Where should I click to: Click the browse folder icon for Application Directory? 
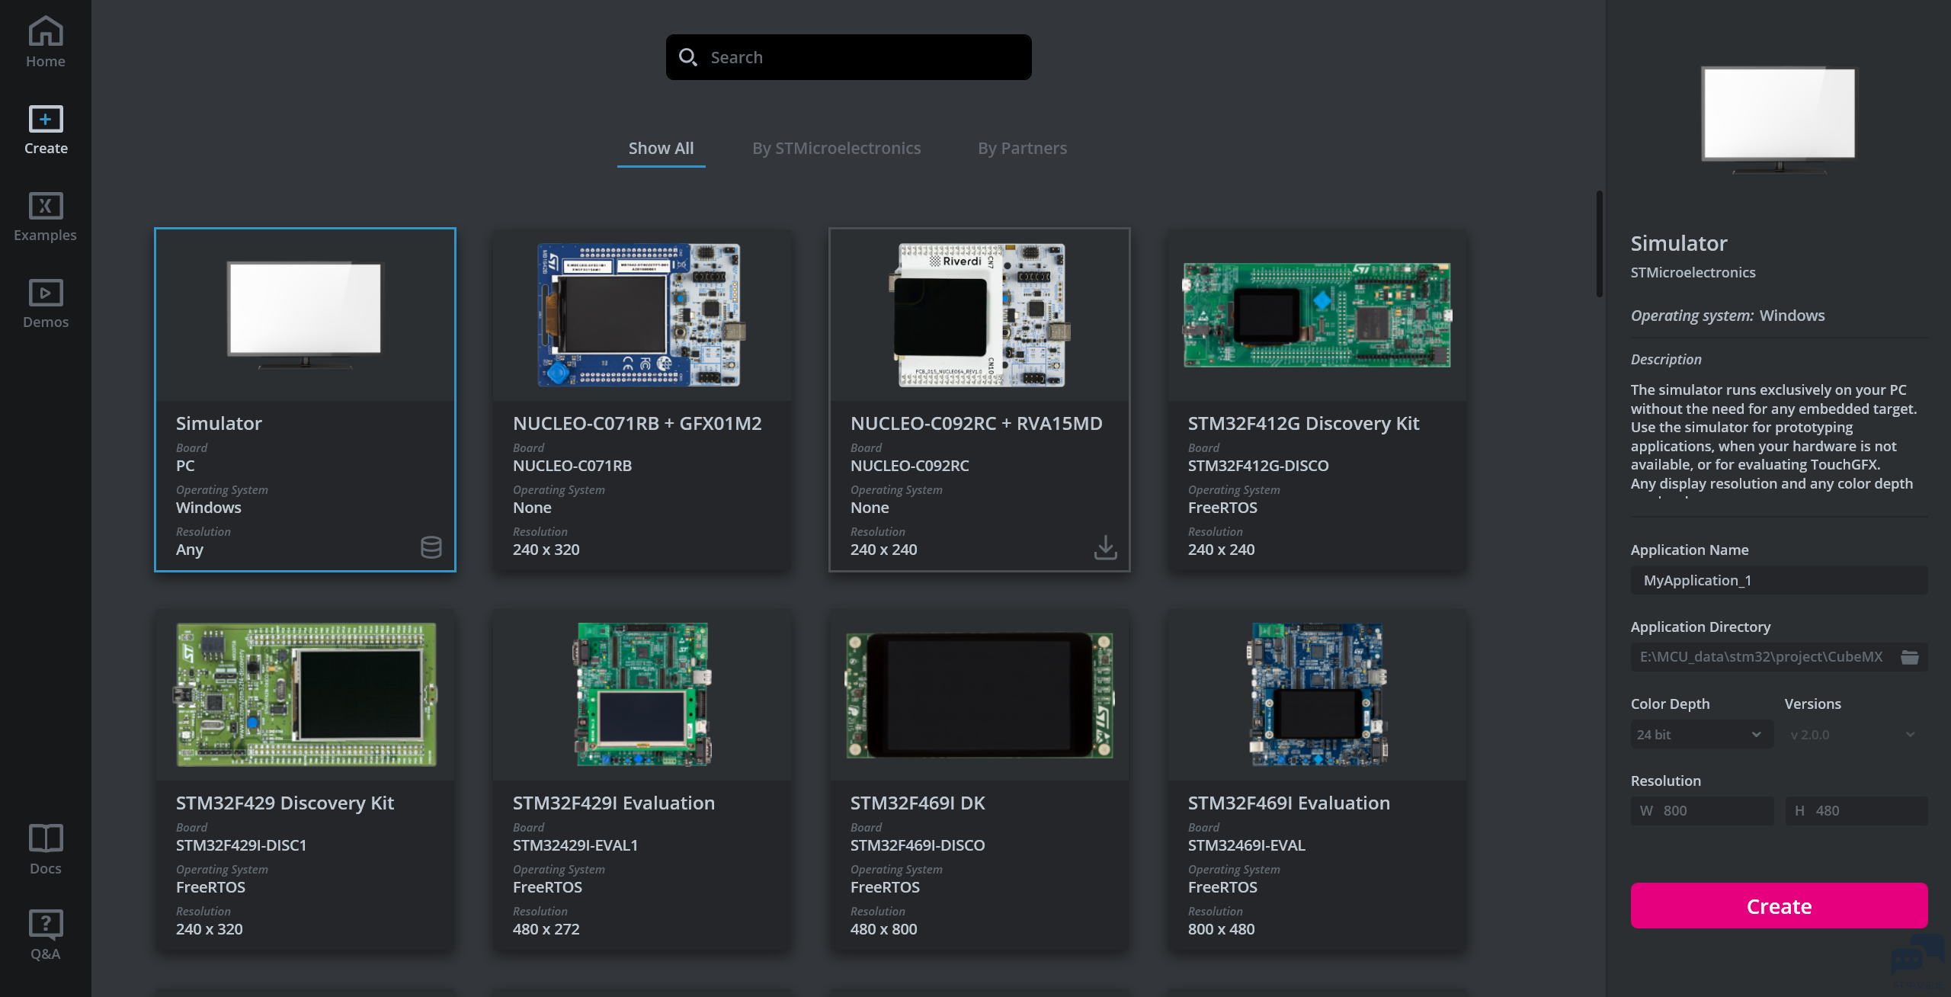(x=1909, y=657)
